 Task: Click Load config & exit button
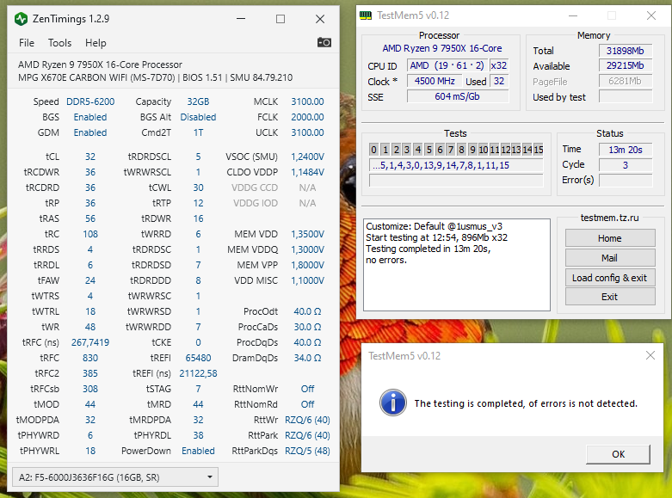[610, 278]
